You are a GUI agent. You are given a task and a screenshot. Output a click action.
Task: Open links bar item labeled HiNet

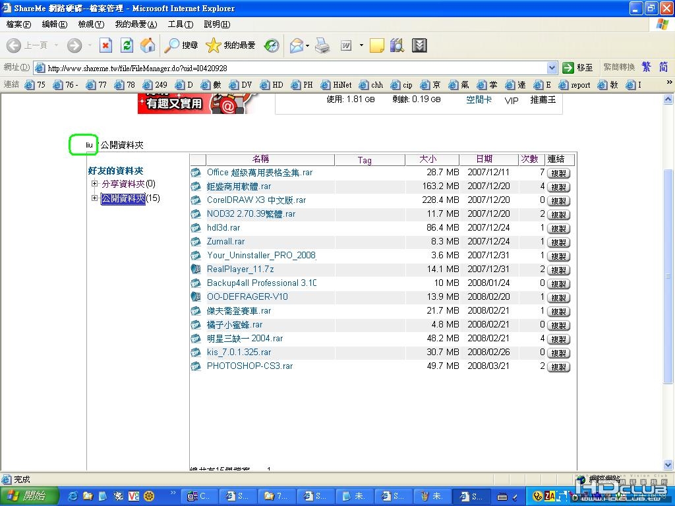click(x=337, y=85)
